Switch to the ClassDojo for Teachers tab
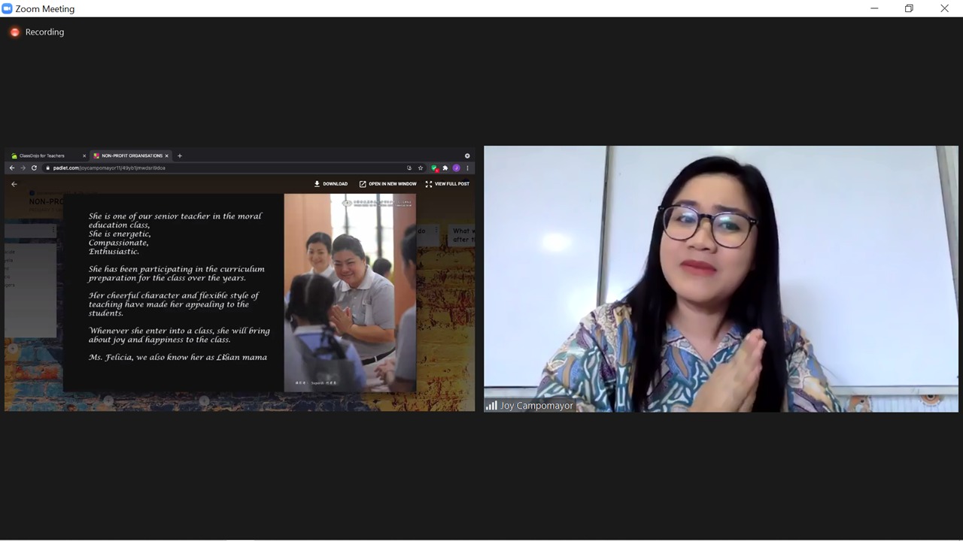This screenshot has height=541, width=963. [47, 156]
